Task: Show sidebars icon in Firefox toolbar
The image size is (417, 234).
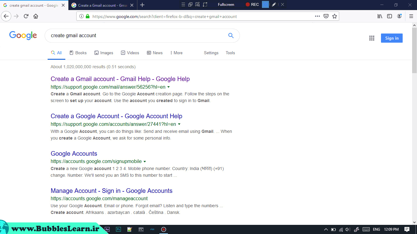Action: click(x=390, y=16)
